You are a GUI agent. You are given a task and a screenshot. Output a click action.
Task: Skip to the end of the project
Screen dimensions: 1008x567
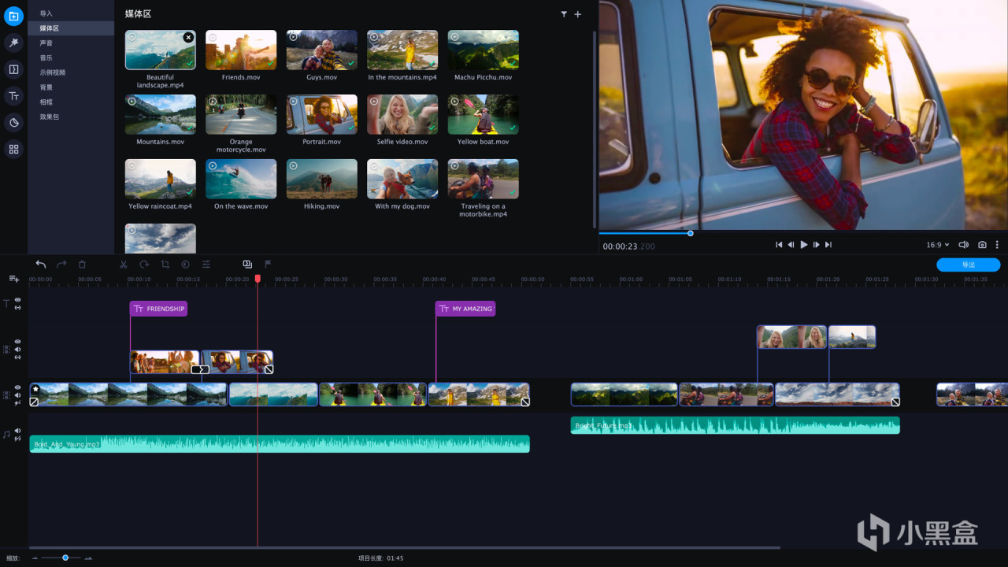(x=828, y=245)
